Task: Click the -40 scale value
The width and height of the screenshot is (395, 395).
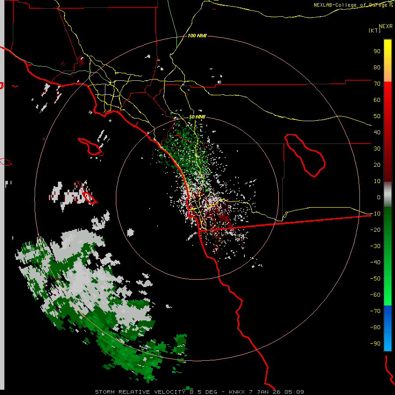Action: click(x=375, y=262)
